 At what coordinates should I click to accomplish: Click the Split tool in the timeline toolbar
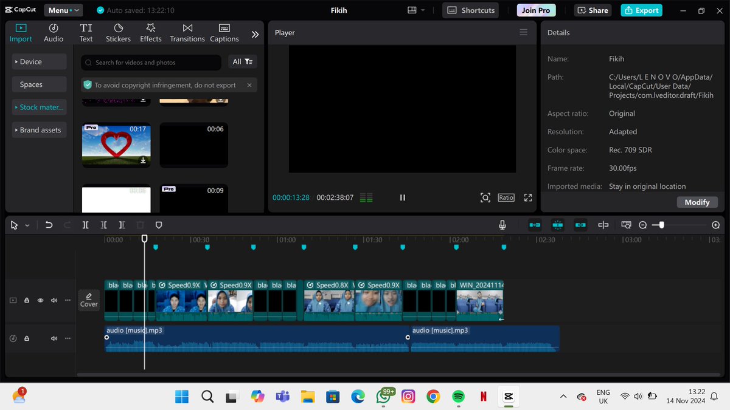[x=85, y=225]
